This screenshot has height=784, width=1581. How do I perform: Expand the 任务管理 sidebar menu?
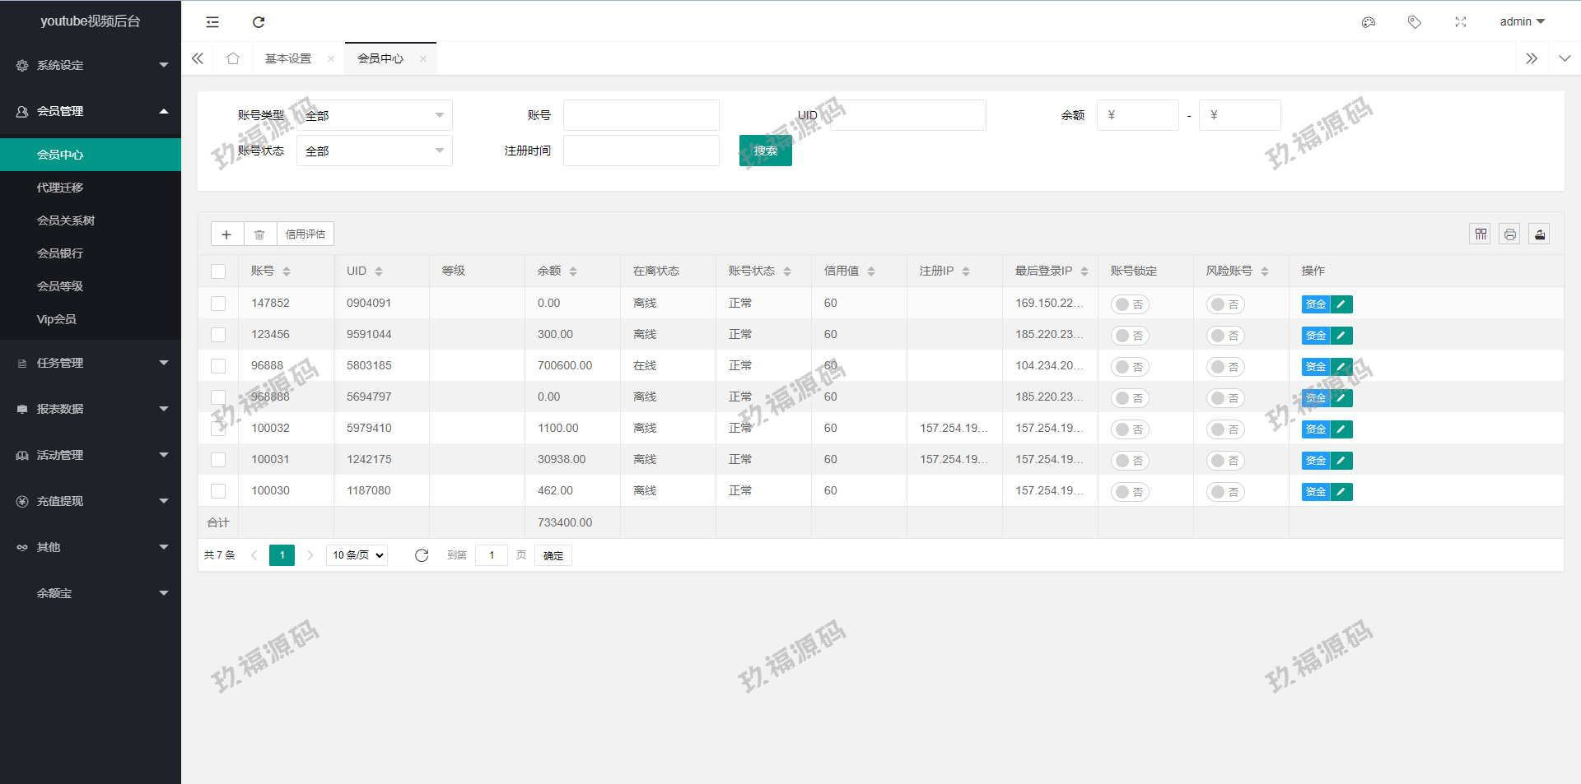pyautogui.click(x=91, y=363)
